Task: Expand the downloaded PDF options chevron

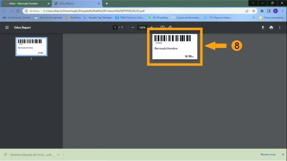Action: pos(58,155)
